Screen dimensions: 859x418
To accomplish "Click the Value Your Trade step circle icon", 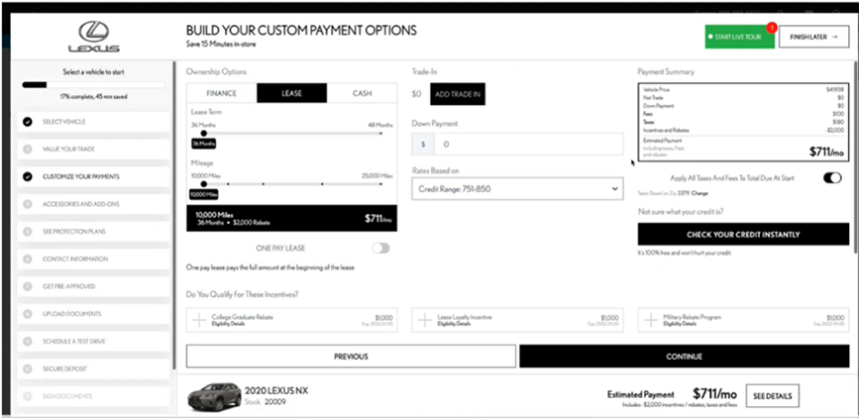I will [x=28, y=149].
